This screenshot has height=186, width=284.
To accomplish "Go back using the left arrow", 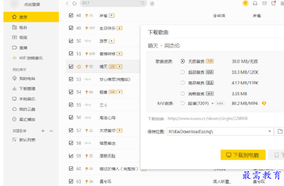I will [x=67, y=3].
